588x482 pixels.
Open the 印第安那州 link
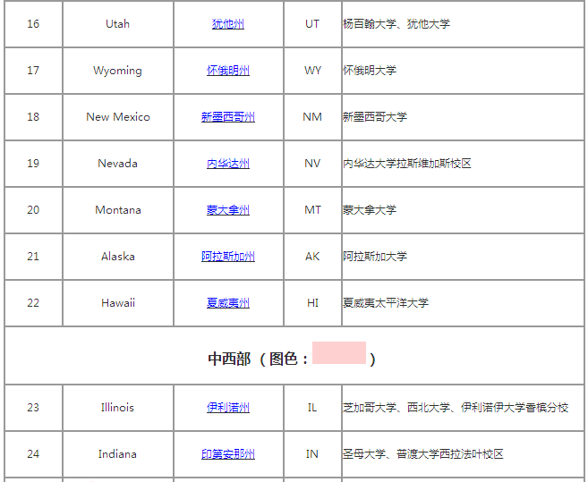(x=227, y=454)
